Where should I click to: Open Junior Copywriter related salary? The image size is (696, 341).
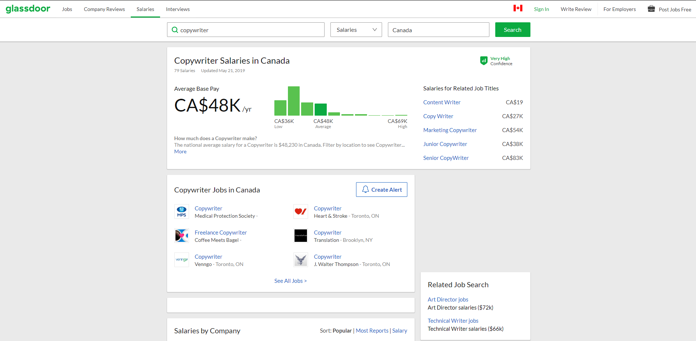pyautogui.click(x=445, y=144)
